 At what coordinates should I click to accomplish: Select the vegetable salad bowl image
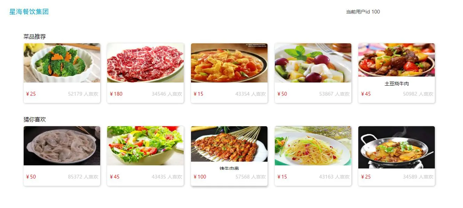[x=145, y=146]
